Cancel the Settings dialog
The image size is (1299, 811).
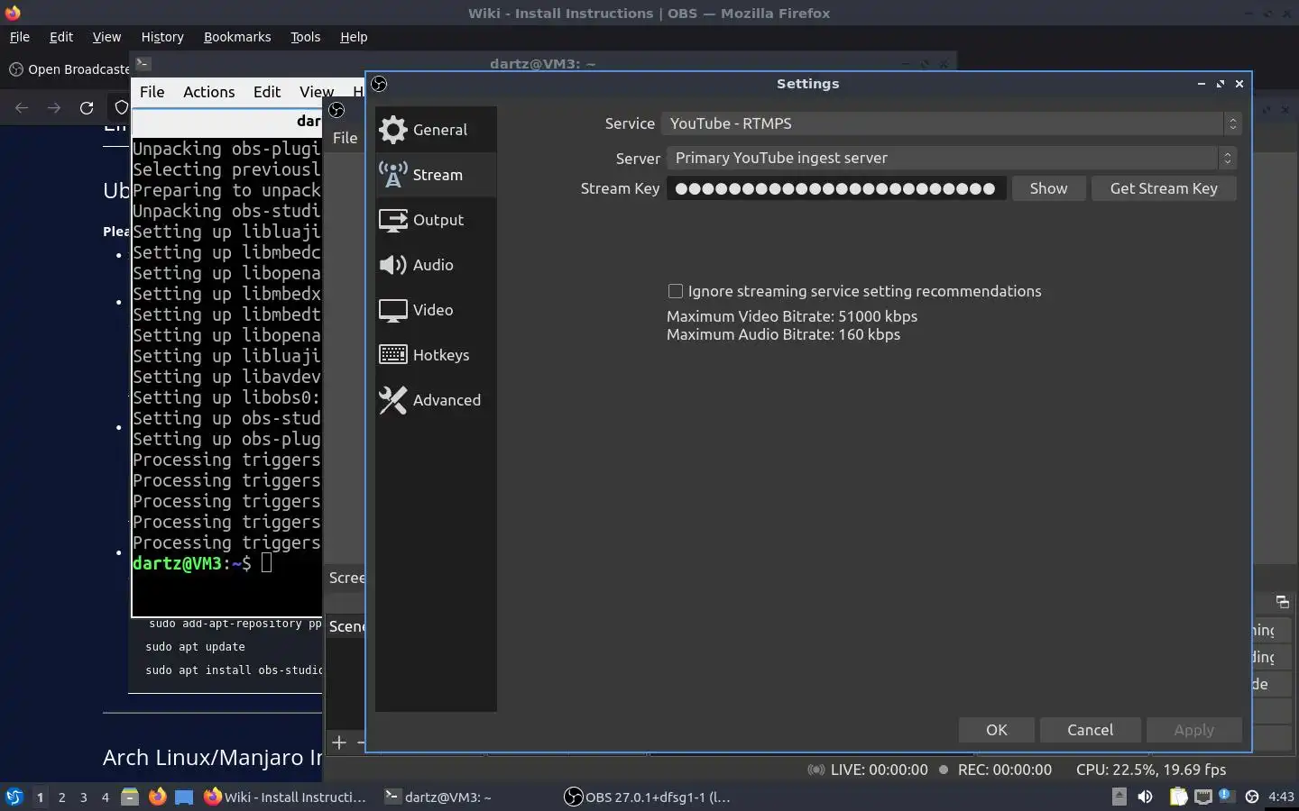tap(1090, 730)
